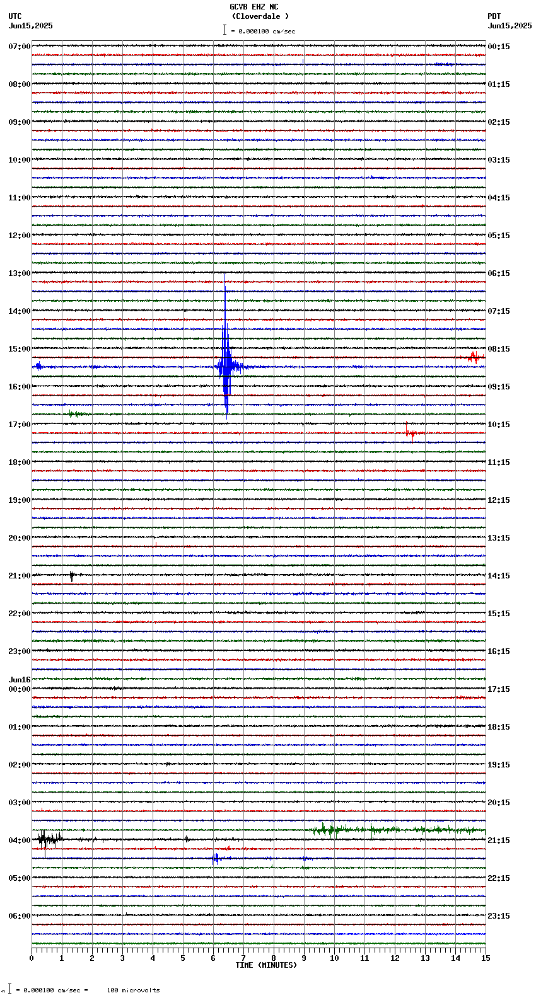Select the 19:00 UTC time label

coord(20,500)
